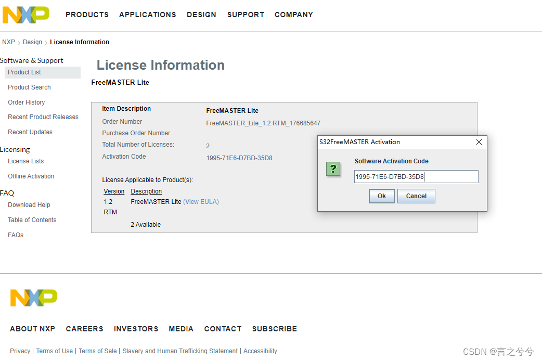
Task: Open the SUPPORT menu
Action: (246, 15)
